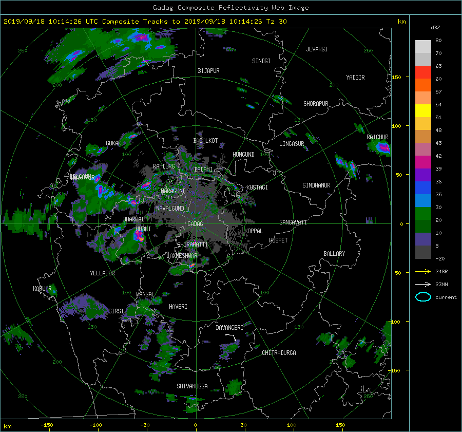Select the GADAG label at the radar center
Image resolution: width=462 pixels, height=432 pixels.
click(x=196, y=224)
